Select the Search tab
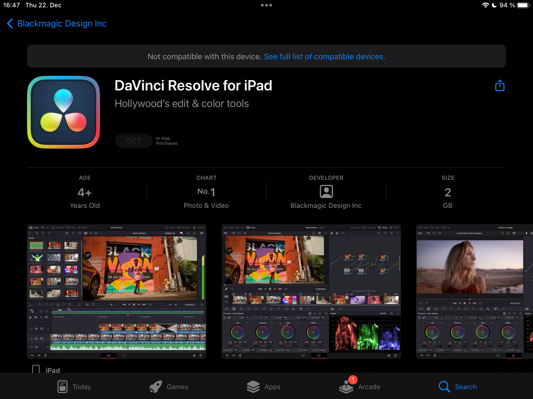 point(457,387)
